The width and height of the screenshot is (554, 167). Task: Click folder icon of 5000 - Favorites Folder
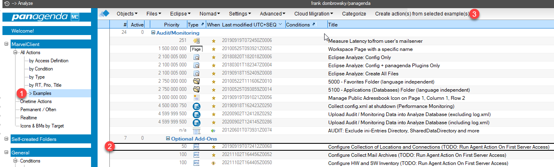point(196,81)
